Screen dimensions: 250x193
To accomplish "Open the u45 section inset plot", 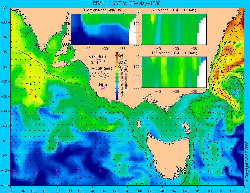I will pos(174,29).
